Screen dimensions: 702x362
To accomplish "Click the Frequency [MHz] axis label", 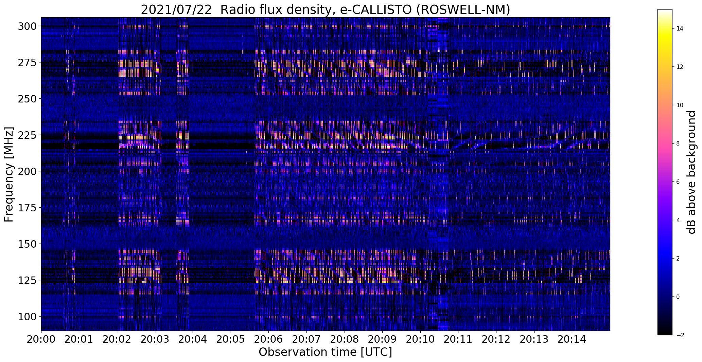I will coord(9,174).
